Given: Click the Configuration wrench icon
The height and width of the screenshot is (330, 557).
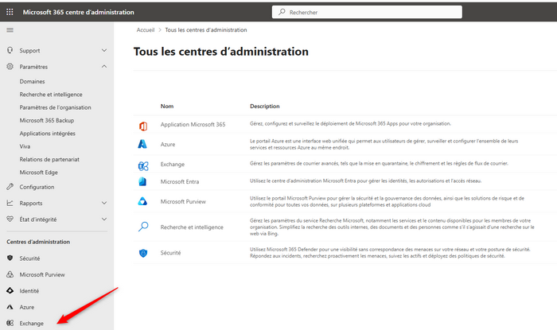Looking at the screenshot, I should [10, 187].
